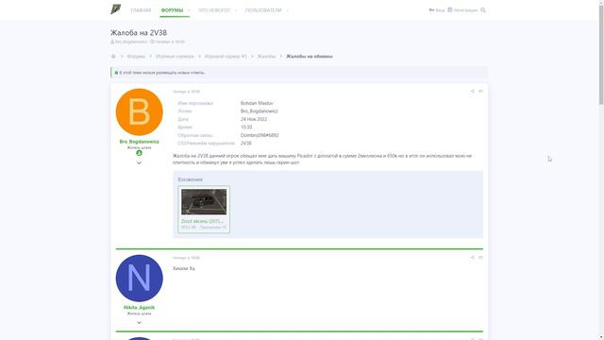Click the attachment file name link
This screenshot has width=604, height=340.
pos(202,221)
